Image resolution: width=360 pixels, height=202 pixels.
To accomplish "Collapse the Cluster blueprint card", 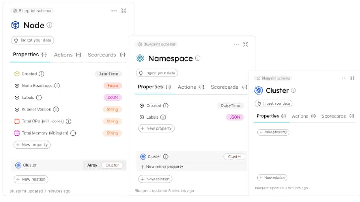I will pyautogui.click(x=352, y=78).
